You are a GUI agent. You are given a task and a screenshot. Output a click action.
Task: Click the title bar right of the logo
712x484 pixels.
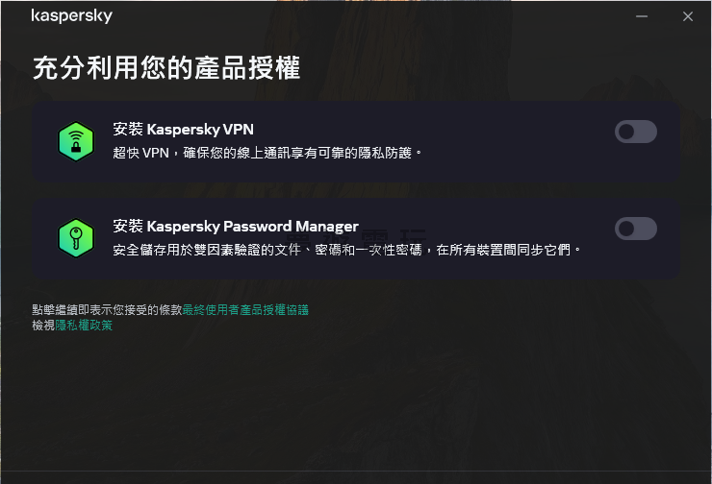pos(364,16)
